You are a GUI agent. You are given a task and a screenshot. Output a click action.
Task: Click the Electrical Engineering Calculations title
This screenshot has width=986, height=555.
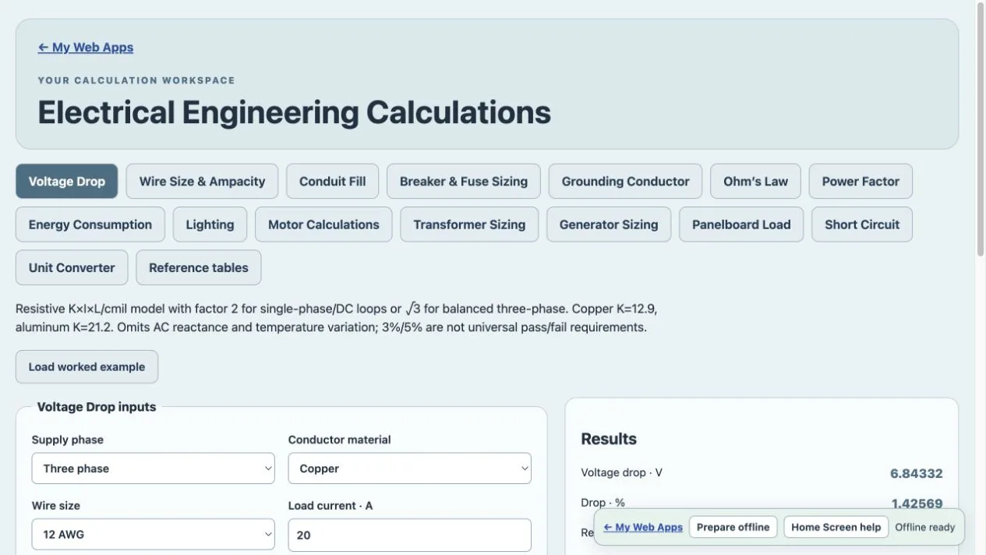[294, 112]
